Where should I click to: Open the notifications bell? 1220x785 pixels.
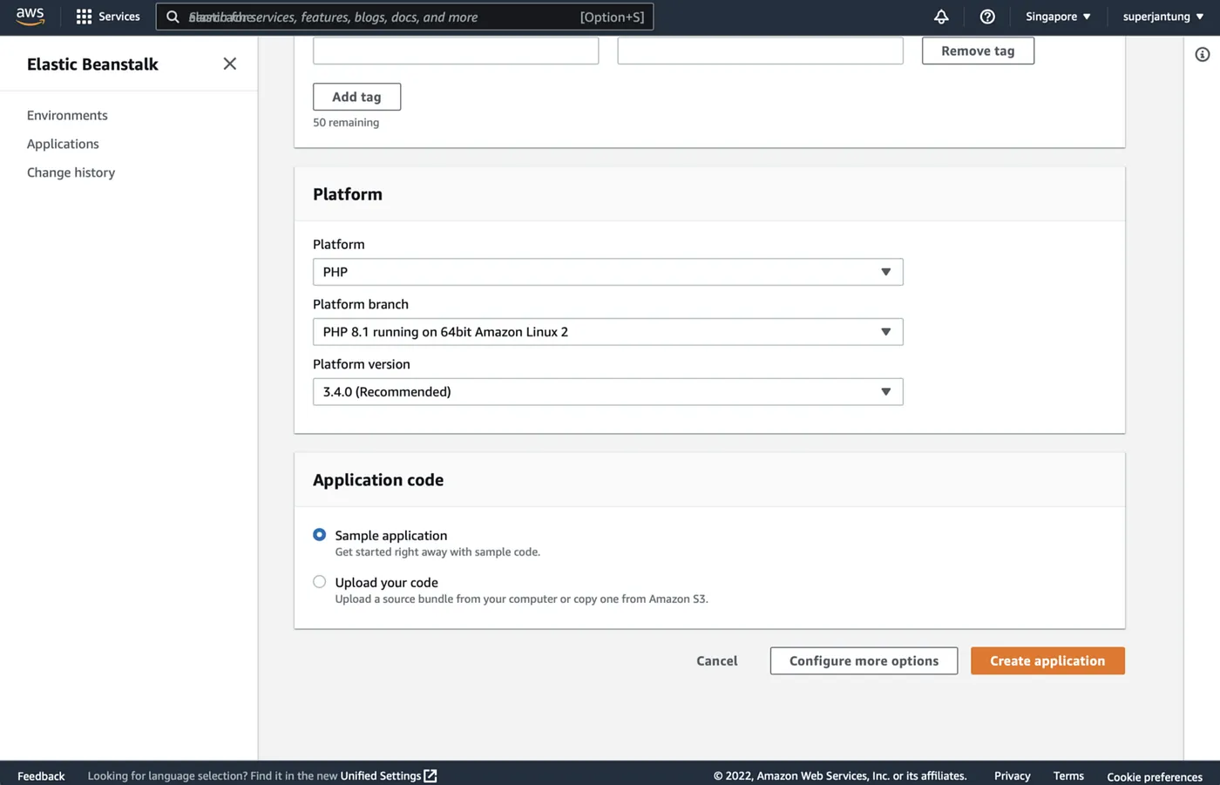[x=941, y=17]
